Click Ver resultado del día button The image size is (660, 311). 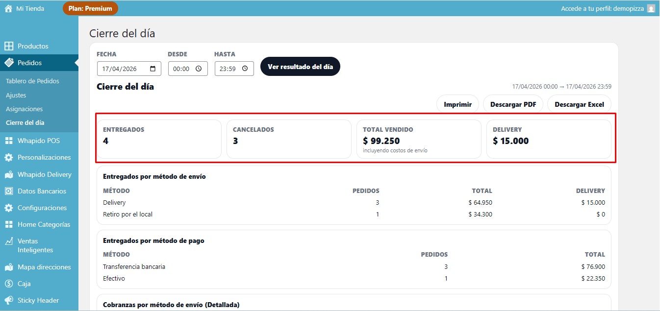coord(300,67)
